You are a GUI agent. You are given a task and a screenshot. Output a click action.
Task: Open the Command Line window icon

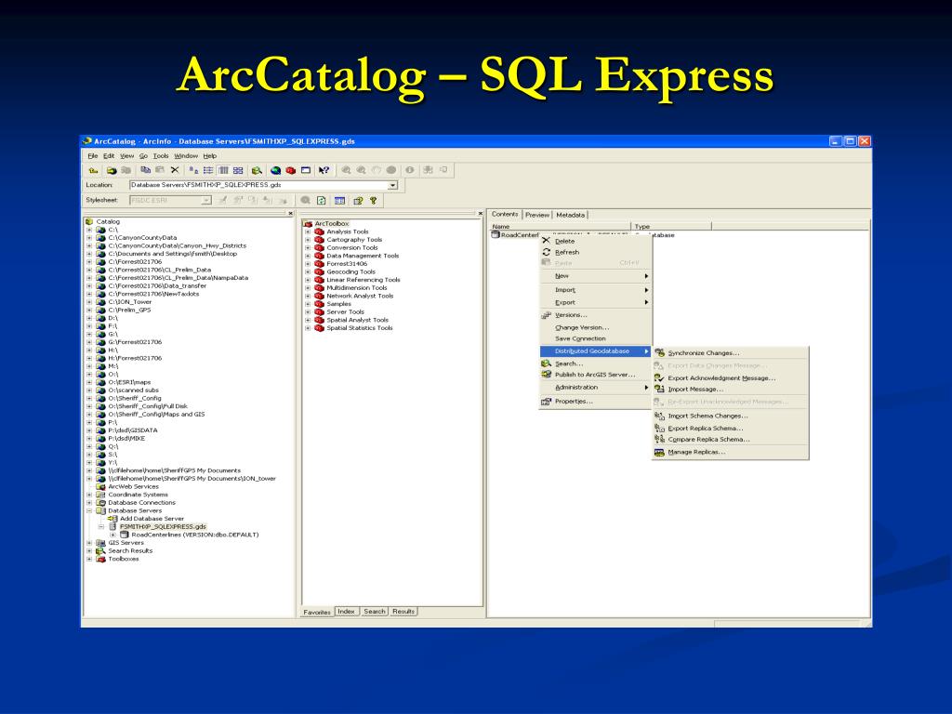(x=305, y=171)
